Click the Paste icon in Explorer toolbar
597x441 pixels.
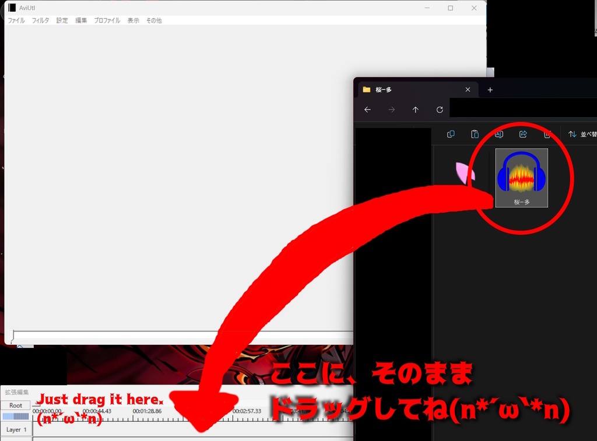(475, 134)
